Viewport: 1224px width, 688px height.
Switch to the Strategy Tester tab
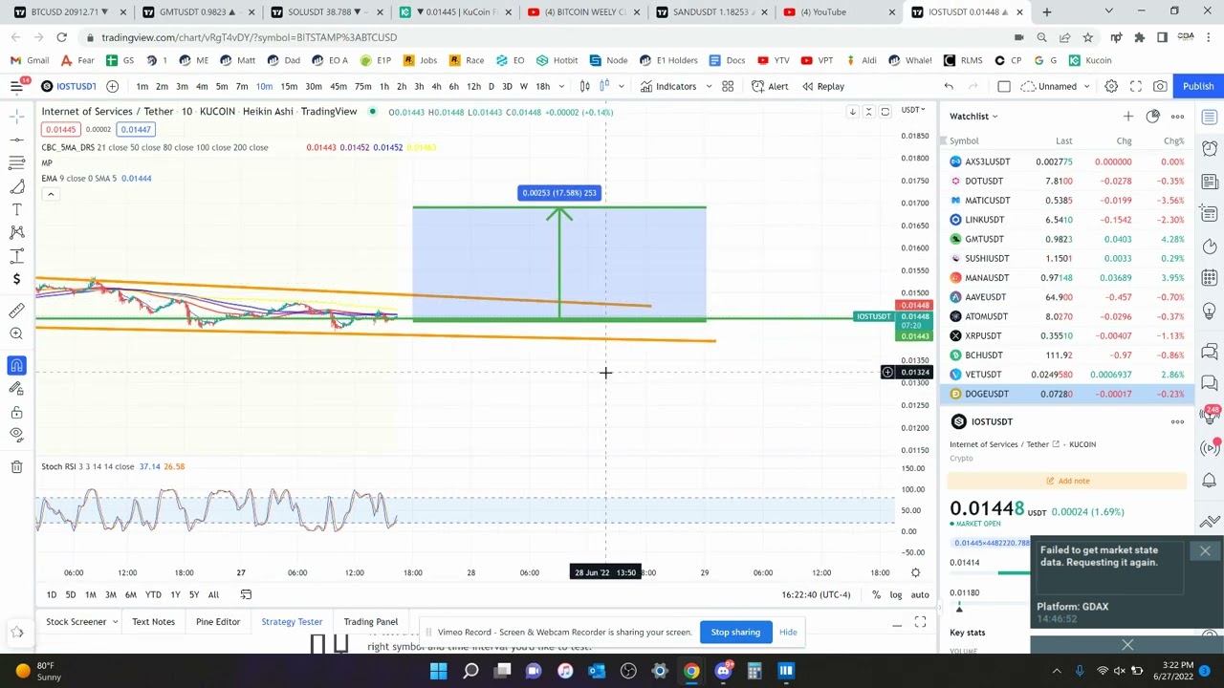[292, 621]
